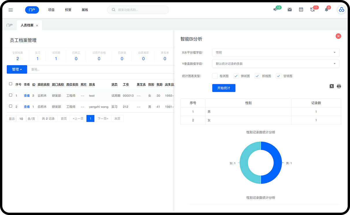
Task: Open the calendar icon in header
Action: [x=301, y=10]
